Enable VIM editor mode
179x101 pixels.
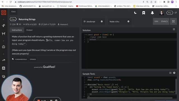(156, 21)
